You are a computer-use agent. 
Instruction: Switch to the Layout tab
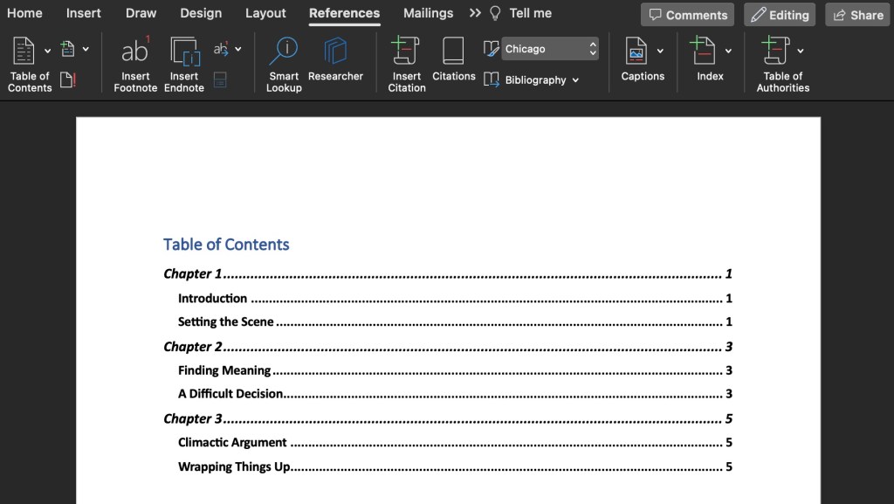click(265, 13)
